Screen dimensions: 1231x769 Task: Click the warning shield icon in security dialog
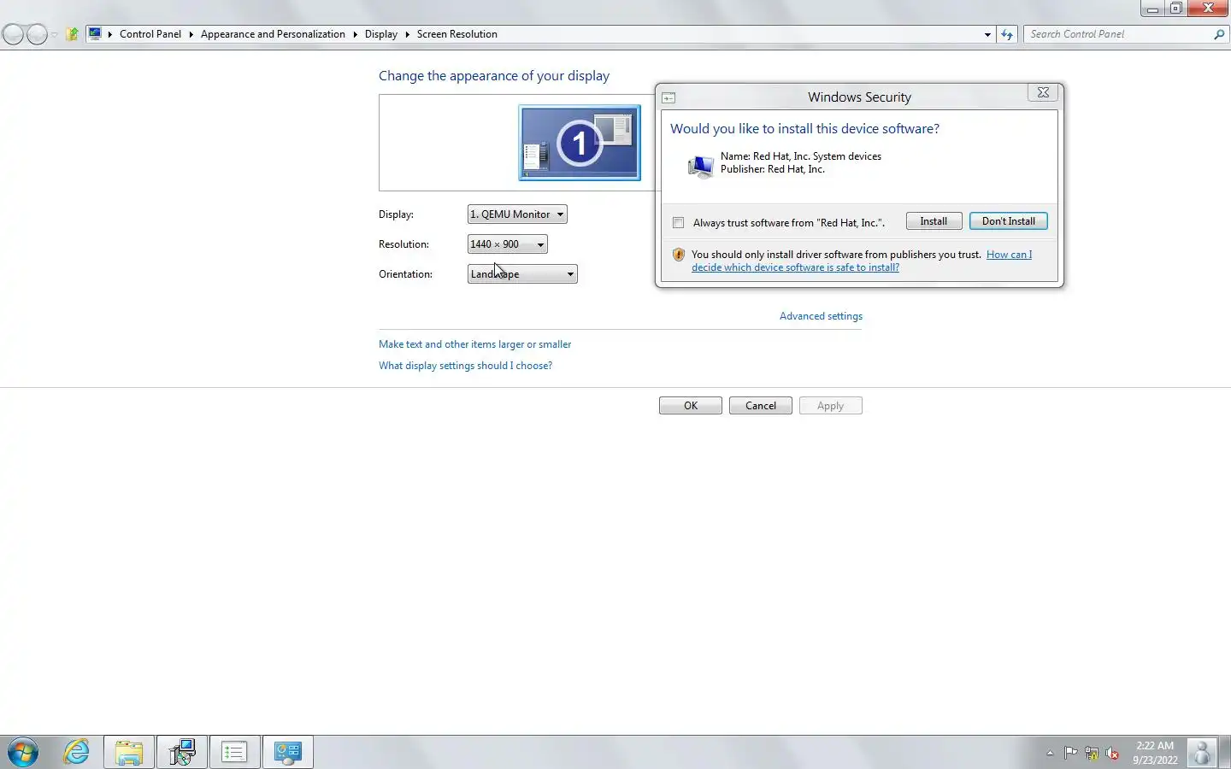coord(679,255)
